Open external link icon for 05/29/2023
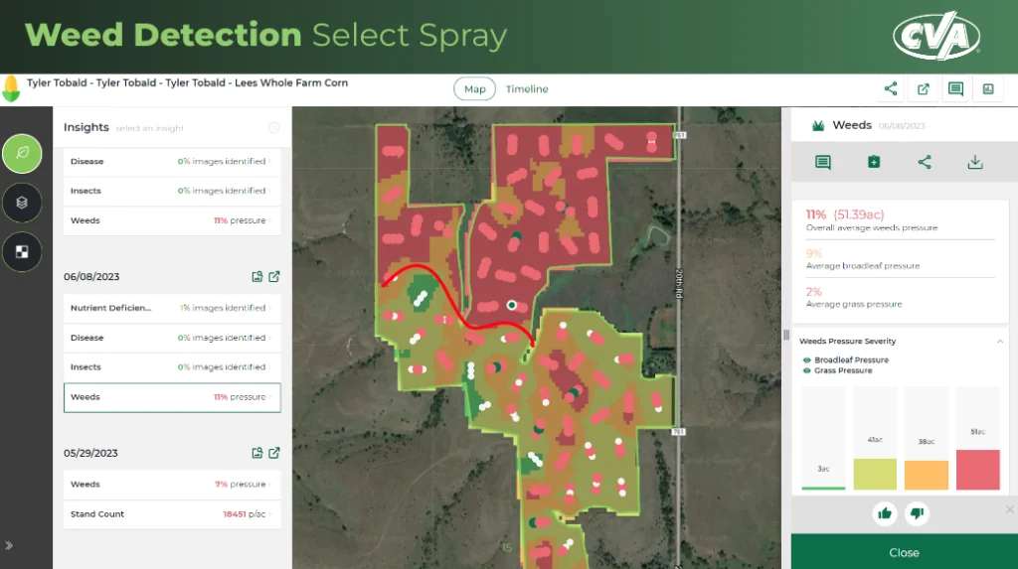Screen dimensions: 1018x569 pyautogui.click(x=274, y=453)
